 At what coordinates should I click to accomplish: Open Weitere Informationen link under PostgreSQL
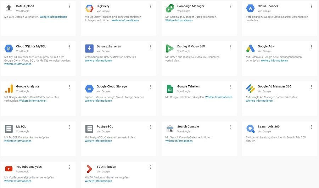coord(98,141)
